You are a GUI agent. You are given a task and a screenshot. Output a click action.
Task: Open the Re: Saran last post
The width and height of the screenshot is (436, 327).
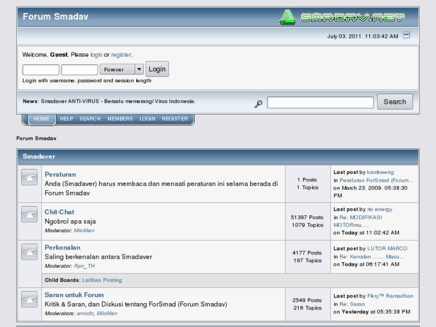pyautogui.click(x=352, y=304)
